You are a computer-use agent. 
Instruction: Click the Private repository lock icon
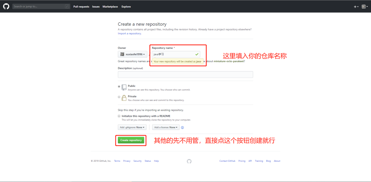(124, 98)
